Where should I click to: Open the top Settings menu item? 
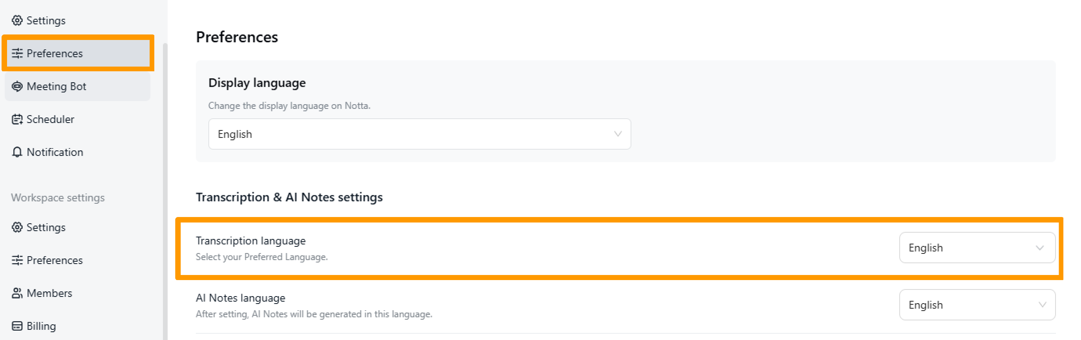tap(77, 20)
